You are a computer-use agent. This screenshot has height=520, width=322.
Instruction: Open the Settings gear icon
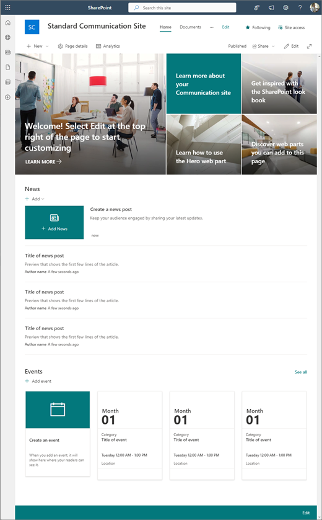285,7
